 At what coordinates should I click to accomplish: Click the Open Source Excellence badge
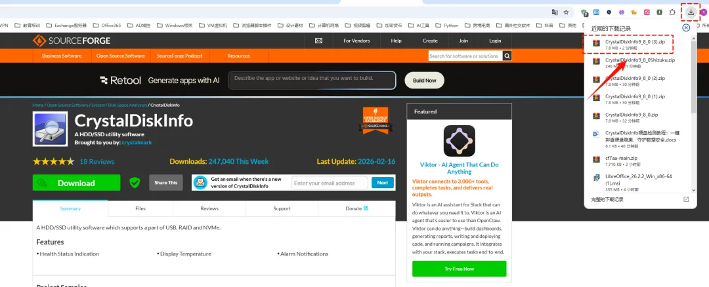click(375, 120)
